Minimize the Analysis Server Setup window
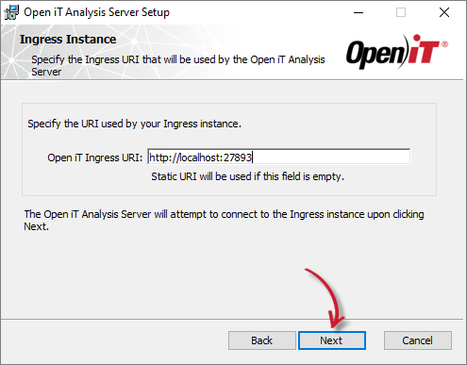This screenshot has height=365, width=467. (359, 12)
